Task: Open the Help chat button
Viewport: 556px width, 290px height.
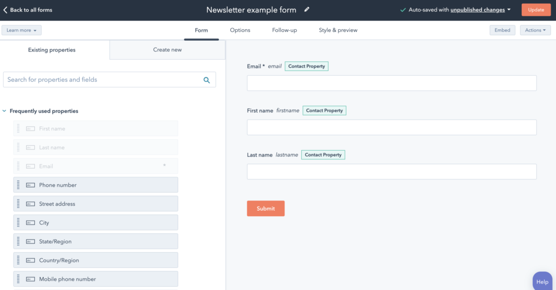Action: (542, 281)
